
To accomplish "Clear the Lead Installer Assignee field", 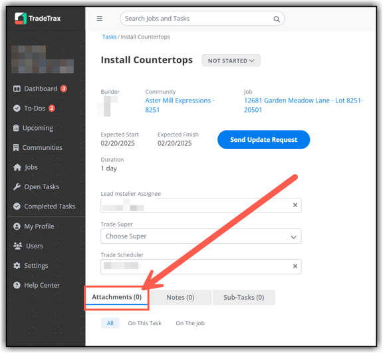I will [295, 205].
